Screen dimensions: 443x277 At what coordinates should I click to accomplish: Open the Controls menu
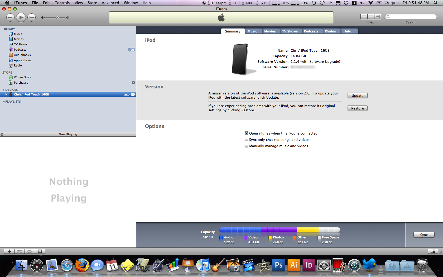62,3
